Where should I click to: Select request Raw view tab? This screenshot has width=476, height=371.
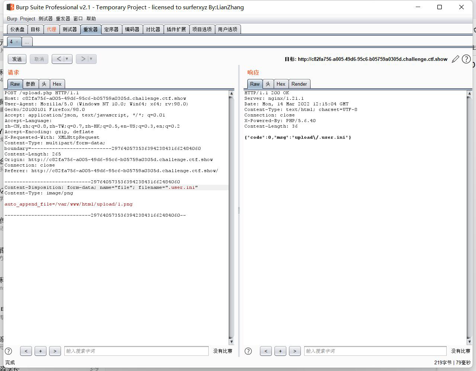tap(15, 84)
